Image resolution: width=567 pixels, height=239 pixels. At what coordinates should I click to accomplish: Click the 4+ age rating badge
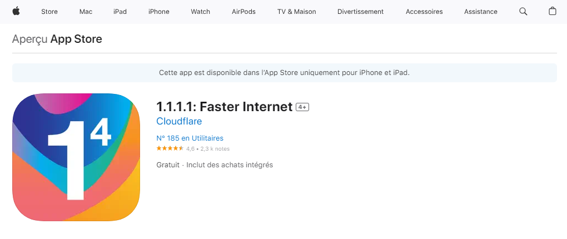(302, 107)
